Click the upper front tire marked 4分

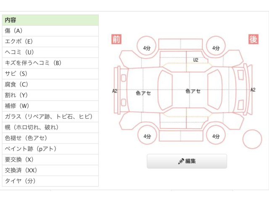coord(147,48)
